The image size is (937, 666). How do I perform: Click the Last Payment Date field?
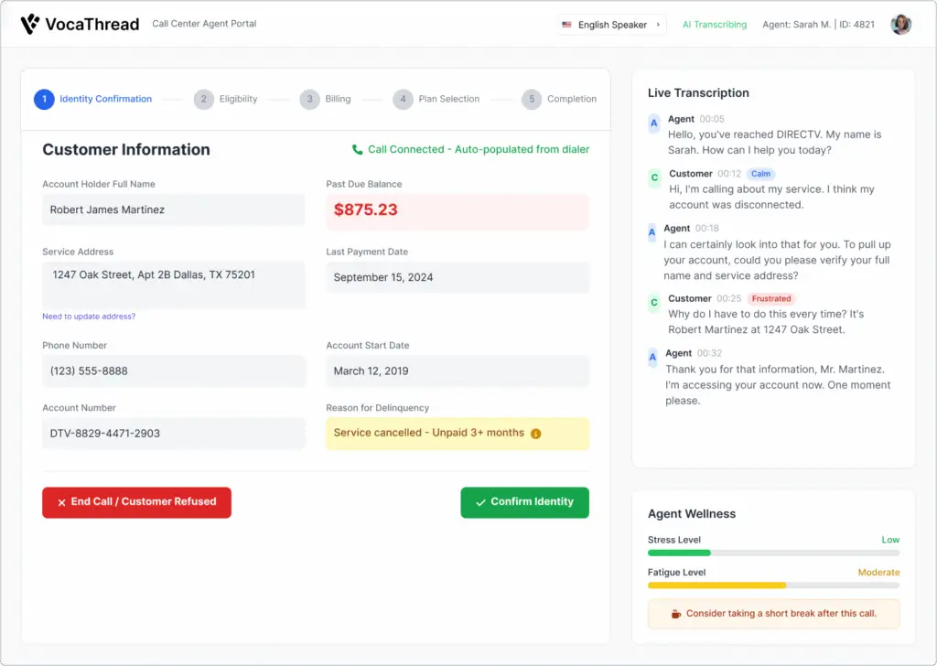pos(458,277)
